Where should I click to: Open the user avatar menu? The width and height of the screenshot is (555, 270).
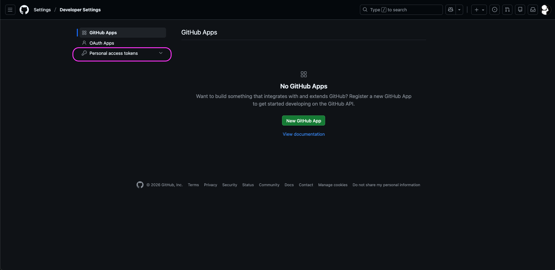point(545,10)
